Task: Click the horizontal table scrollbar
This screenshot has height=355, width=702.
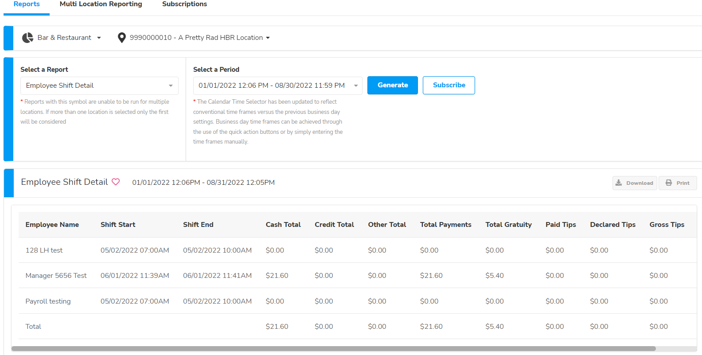Action: [333, 349]
